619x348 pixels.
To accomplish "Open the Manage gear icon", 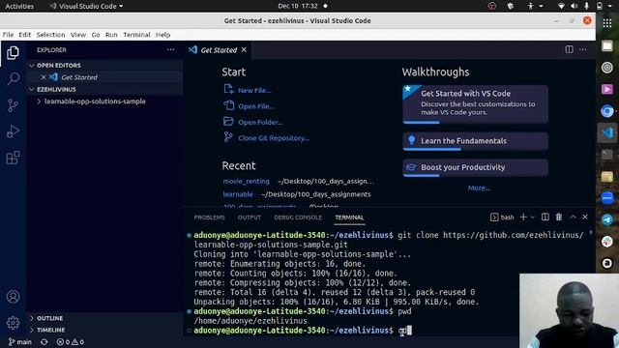I will (13, 323).
